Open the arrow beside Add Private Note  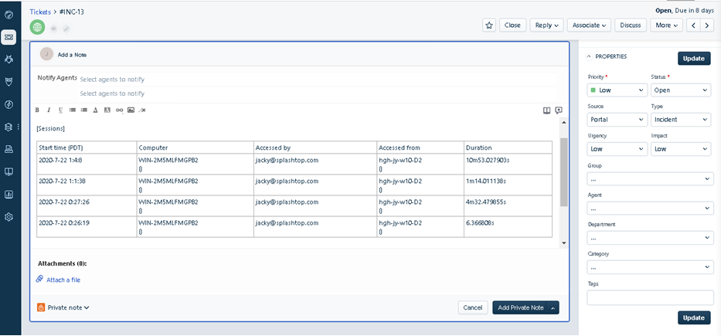tap(553, 308)
